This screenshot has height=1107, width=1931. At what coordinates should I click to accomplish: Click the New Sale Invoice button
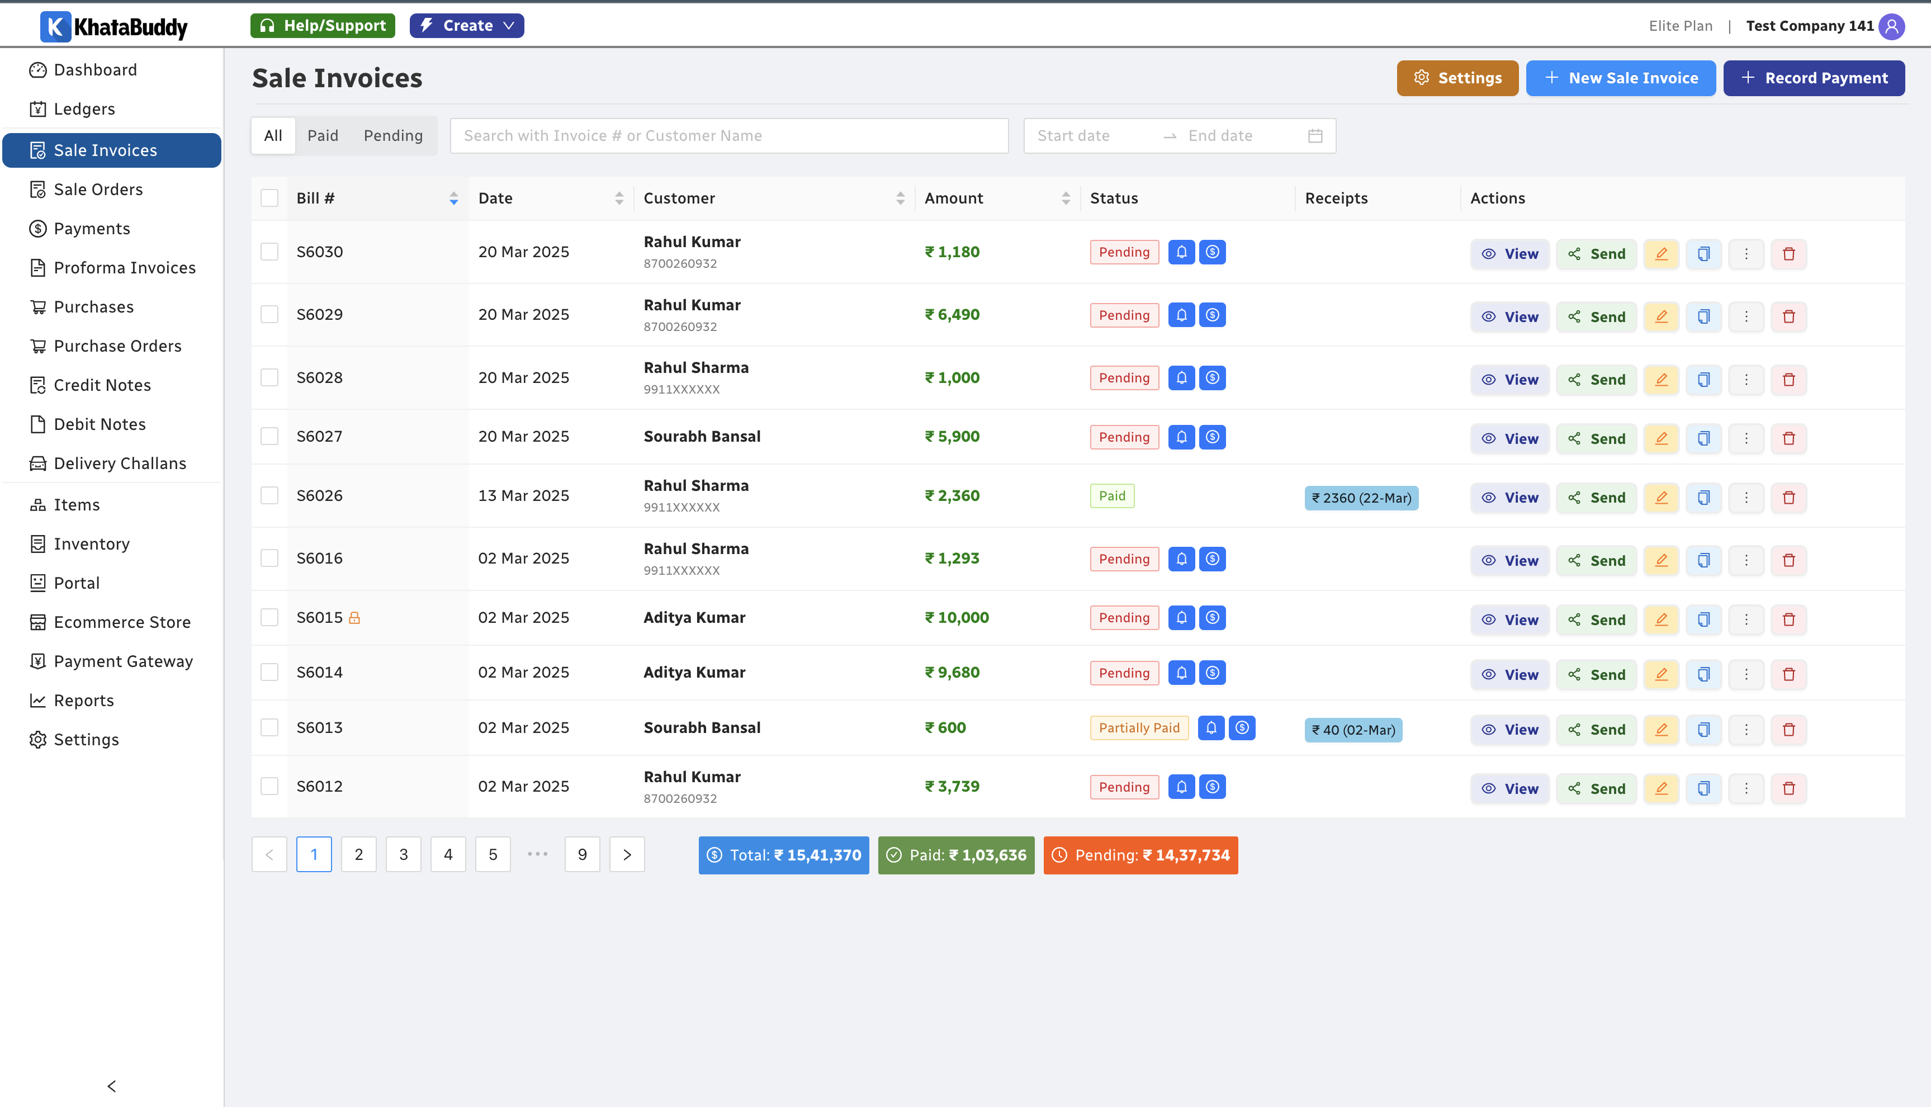[x=1620, y=78]
